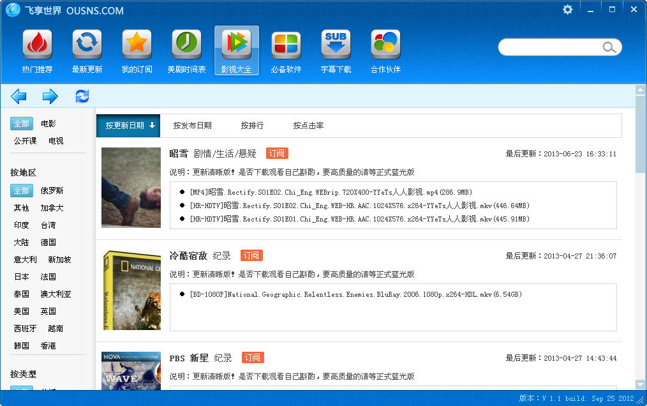The width and height of the screenshot is (647, 406).
Task: Download [HR-HDTV]昭雪 S01E01 mkv 445.91MB
Action: pos(359,219)
